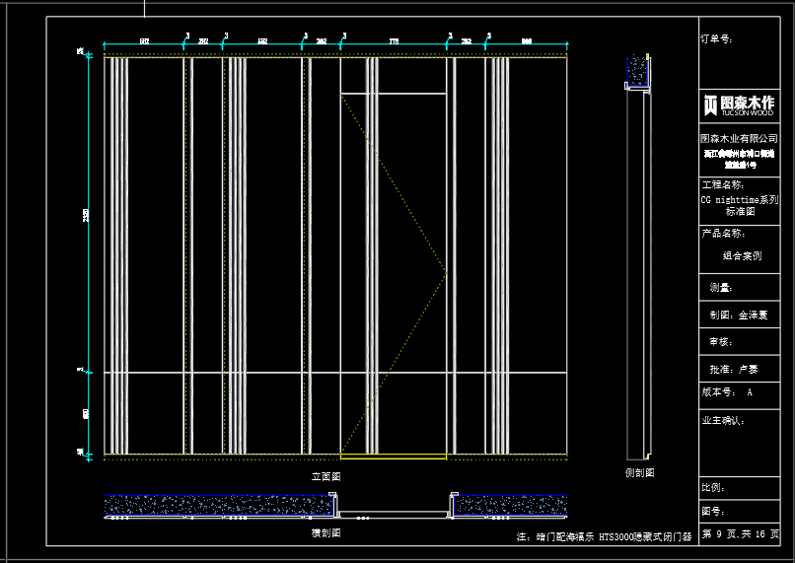Select the 横剖图 cross section label
Viewport: 795px width, 563px height.
point(325,533)
